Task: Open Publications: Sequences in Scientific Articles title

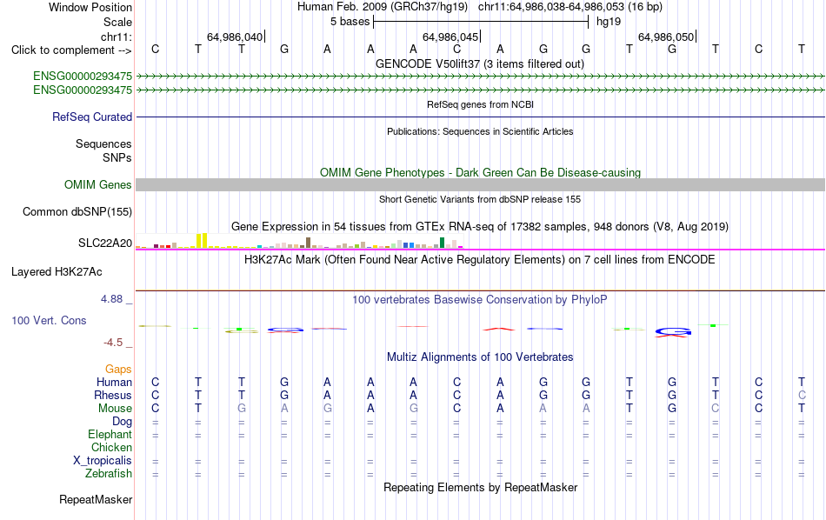Action: click(480, 131)
